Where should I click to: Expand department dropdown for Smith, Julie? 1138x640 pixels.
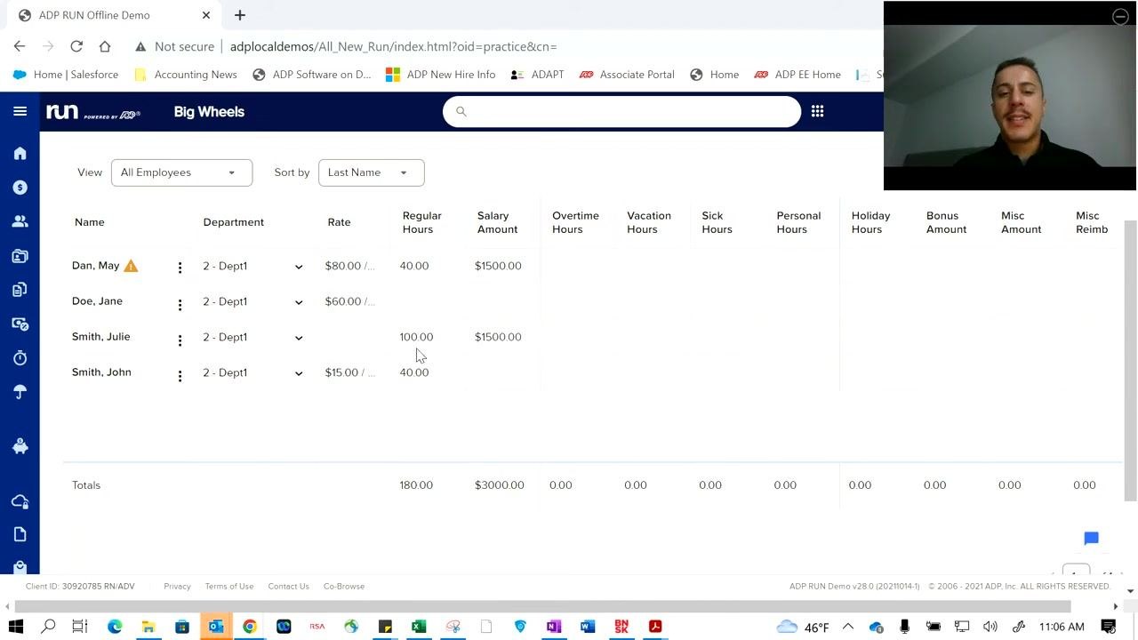pyautogui.click(x=299, y=338)
